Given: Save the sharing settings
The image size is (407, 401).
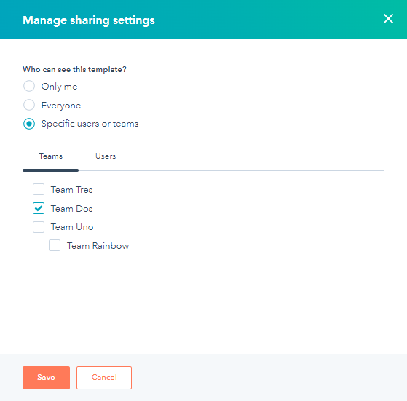Looking at the screenshot, I should (x=46, y=378).
